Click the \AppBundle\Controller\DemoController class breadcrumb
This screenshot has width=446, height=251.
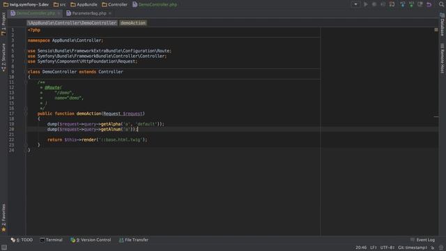pyautogui.click(x=72, y=23)
